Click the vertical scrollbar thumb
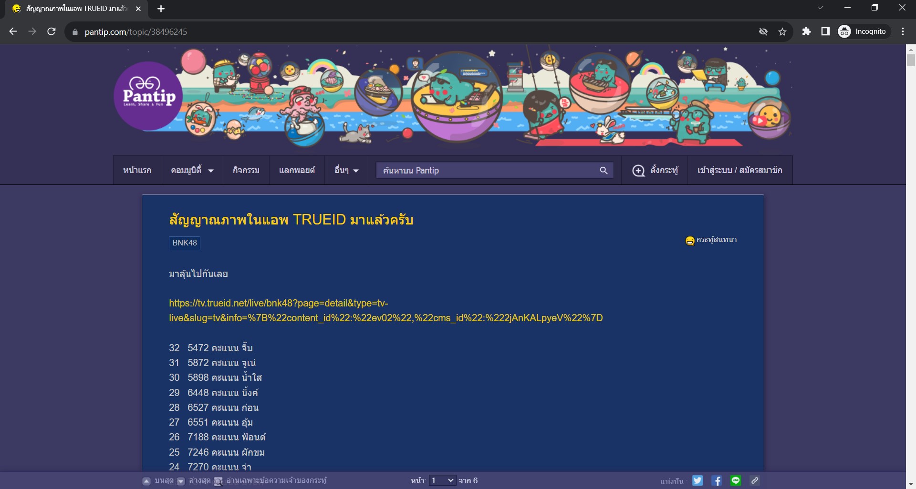This screenshot has height=489, width=916. click(911, 60)
